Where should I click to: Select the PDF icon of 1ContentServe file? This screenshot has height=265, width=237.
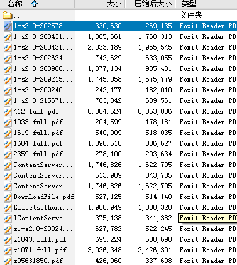coord(8,218)
